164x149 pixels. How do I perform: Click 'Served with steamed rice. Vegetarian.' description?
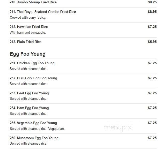pyautogui.click(x=37, y=129)
